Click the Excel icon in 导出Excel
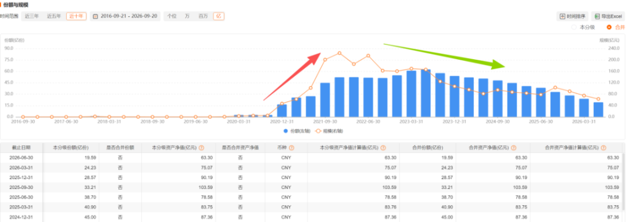Screen dimensions: 627x222 (597, 16)
